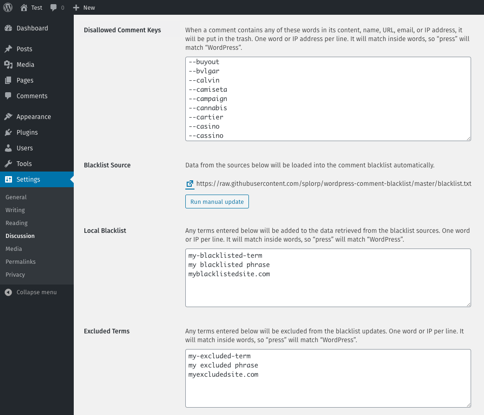Click the Media sidebar icon
Viewport: 484px width, 415px height.
(8, 65)
